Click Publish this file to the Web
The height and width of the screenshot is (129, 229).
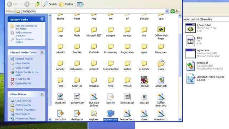(x=27, y=73)
